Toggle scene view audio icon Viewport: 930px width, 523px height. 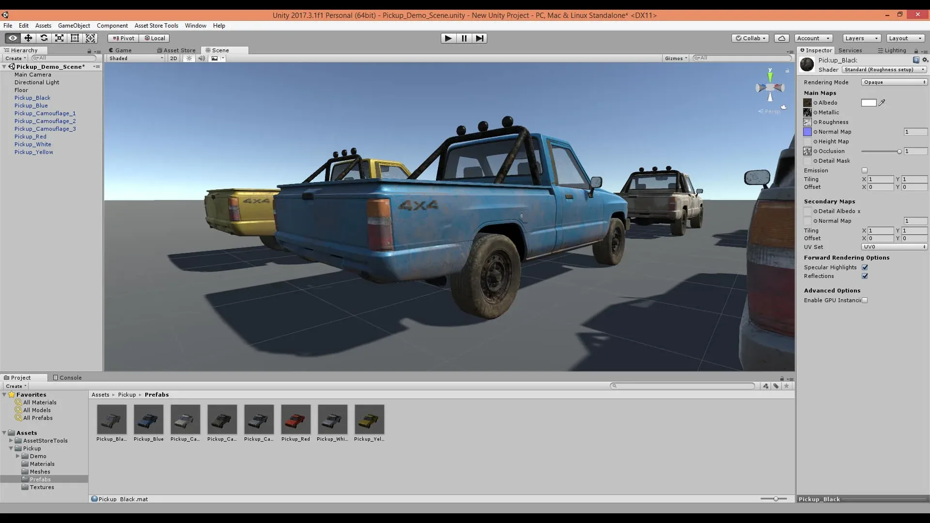coord(202,58)
